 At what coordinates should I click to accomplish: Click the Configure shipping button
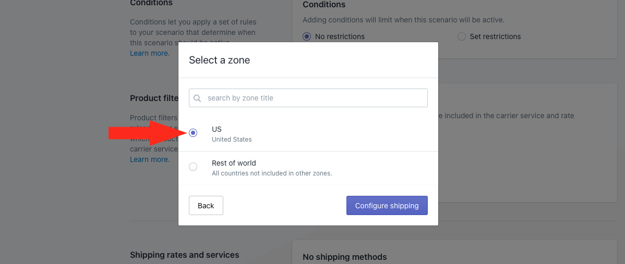click(387, 206)
